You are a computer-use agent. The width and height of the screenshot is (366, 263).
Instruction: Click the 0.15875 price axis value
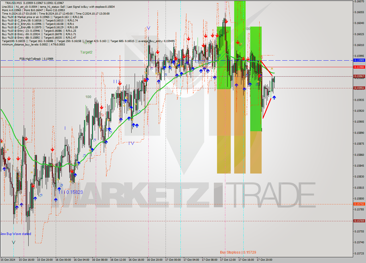coord(359,144)
